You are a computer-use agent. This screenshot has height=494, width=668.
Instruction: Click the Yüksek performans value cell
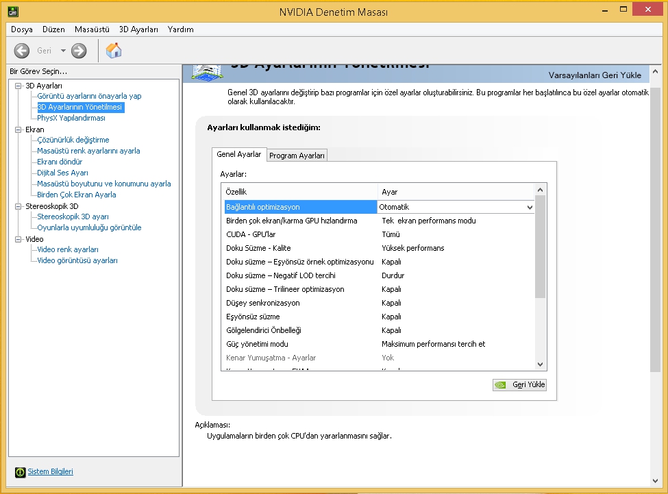[x=413, y=248]
